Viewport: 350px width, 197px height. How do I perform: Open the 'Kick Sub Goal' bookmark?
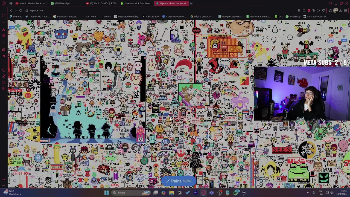315,16
